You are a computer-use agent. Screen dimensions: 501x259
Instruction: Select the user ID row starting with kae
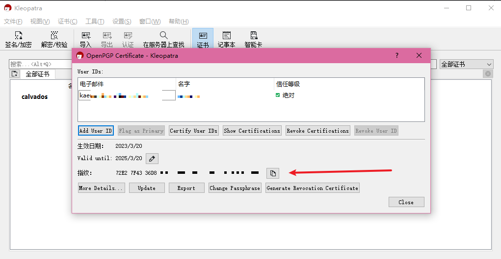127,96
